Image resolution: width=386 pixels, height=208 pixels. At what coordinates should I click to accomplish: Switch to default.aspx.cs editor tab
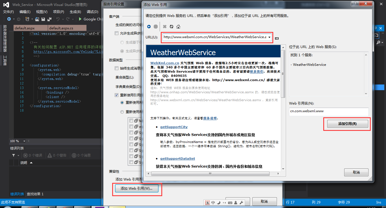click(x=67, y=28)
